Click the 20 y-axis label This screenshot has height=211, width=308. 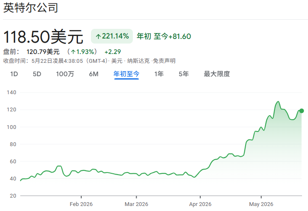[13, 196]
